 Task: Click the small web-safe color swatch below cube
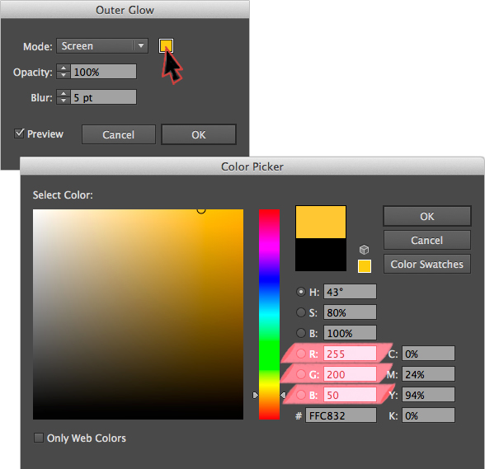tap(365, 266)
